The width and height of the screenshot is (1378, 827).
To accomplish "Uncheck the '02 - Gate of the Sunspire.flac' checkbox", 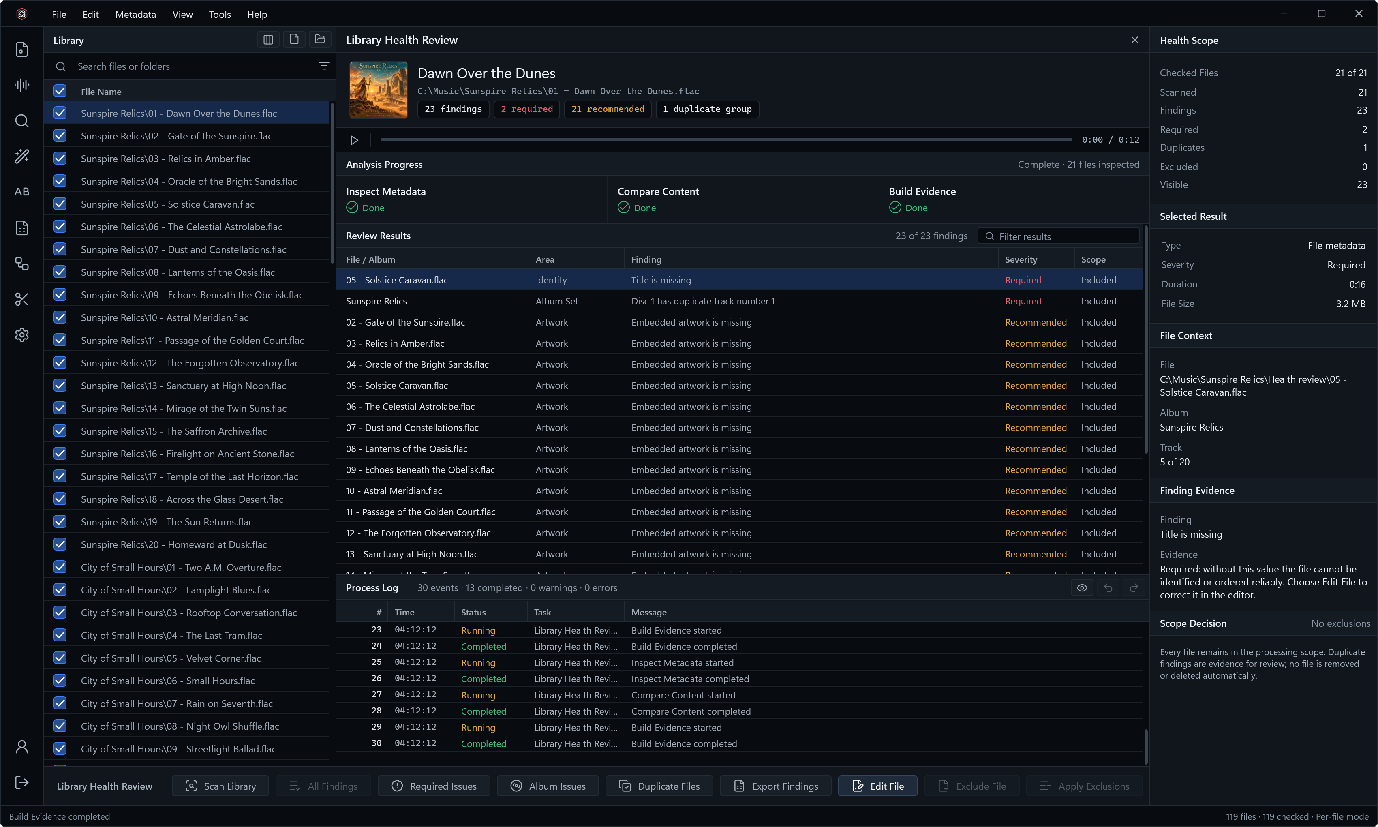I will click(x=60, y=136).
